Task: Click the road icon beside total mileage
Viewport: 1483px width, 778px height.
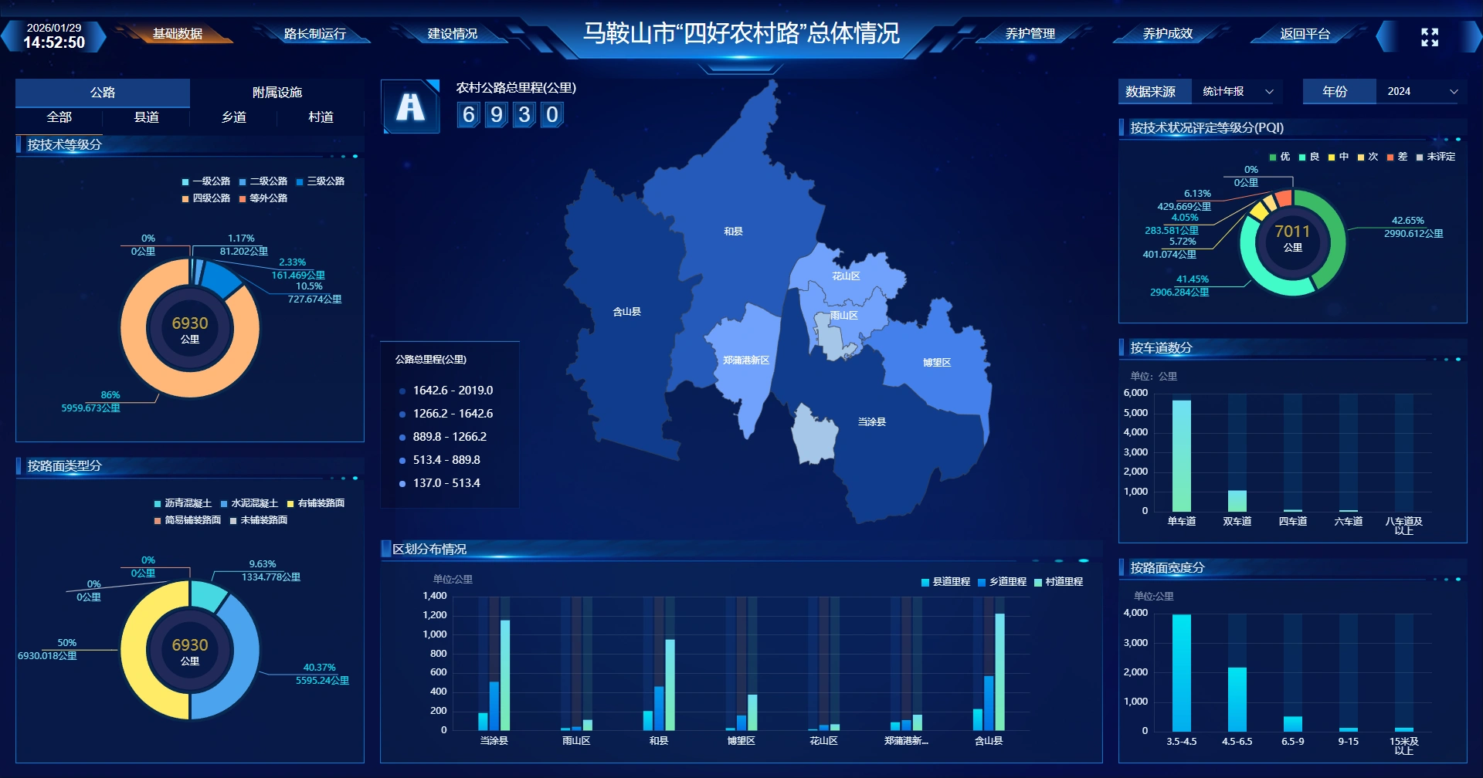Action: [411, 107]
